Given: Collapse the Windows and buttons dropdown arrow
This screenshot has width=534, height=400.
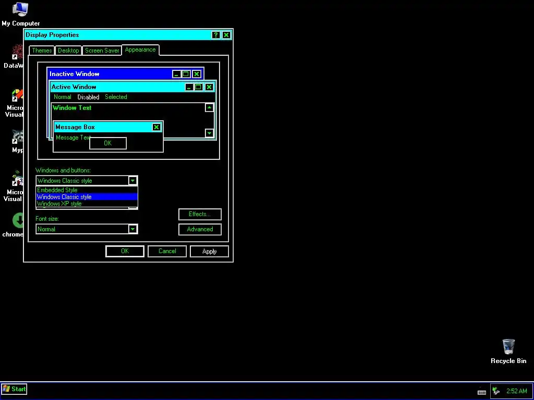Looking at the screenshot, I should tap(133, 181).
